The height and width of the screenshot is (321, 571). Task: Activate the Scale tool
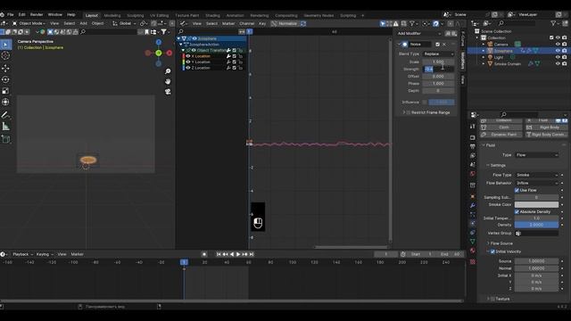[5, 91]
